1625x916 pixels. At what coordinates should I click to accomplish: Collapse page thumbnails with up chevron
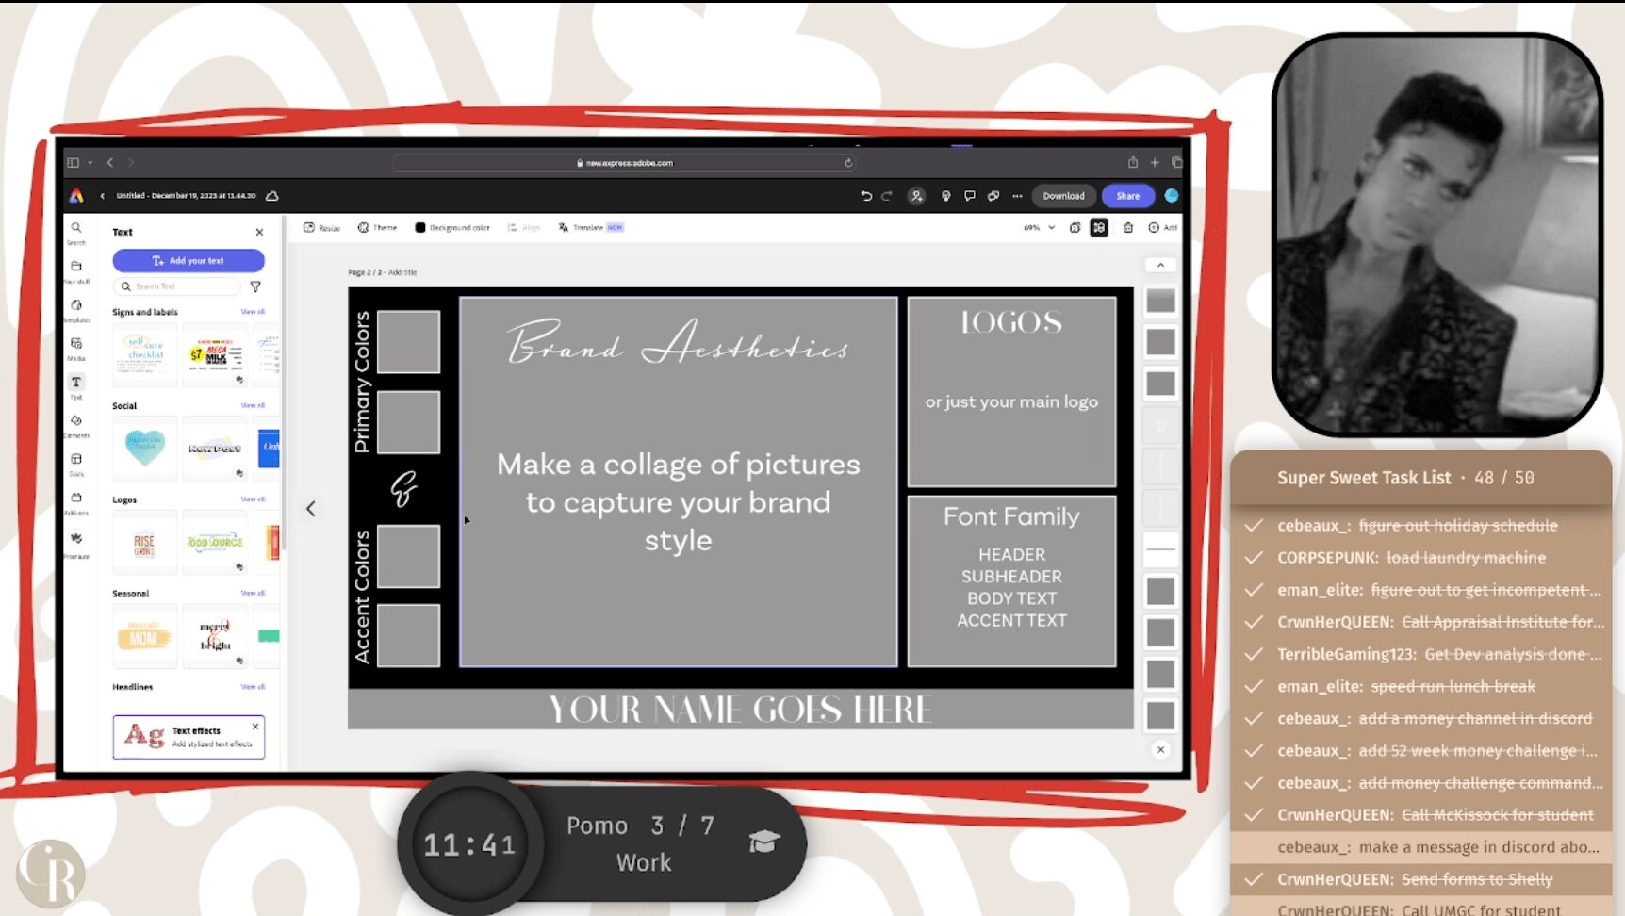click(1160, 265)
